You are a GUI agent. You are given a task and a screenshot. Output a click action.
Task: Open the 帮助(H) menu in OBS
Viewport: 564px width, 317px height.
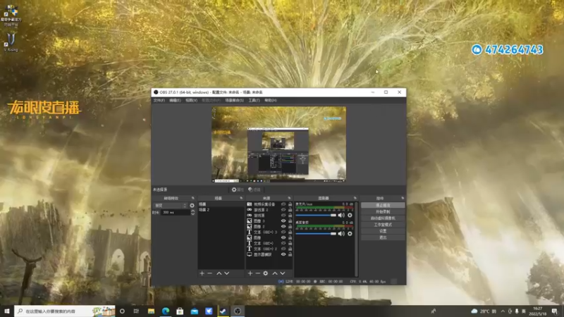point(271,100)
